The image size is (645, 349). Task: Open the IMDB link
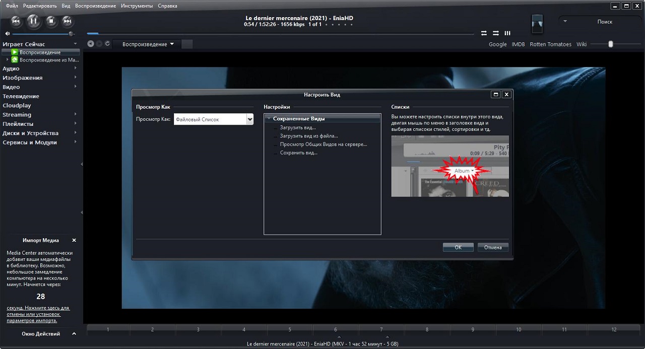pos(518,44)
